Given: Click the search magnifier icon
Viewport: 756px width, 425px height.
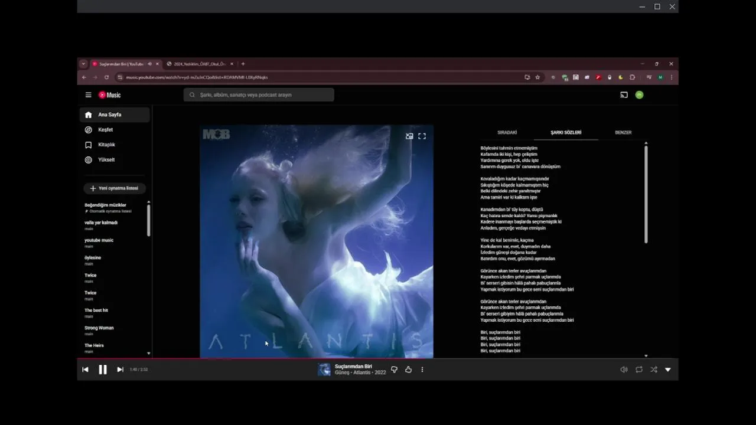Looking at the screenshot, I should pos(192,94).
